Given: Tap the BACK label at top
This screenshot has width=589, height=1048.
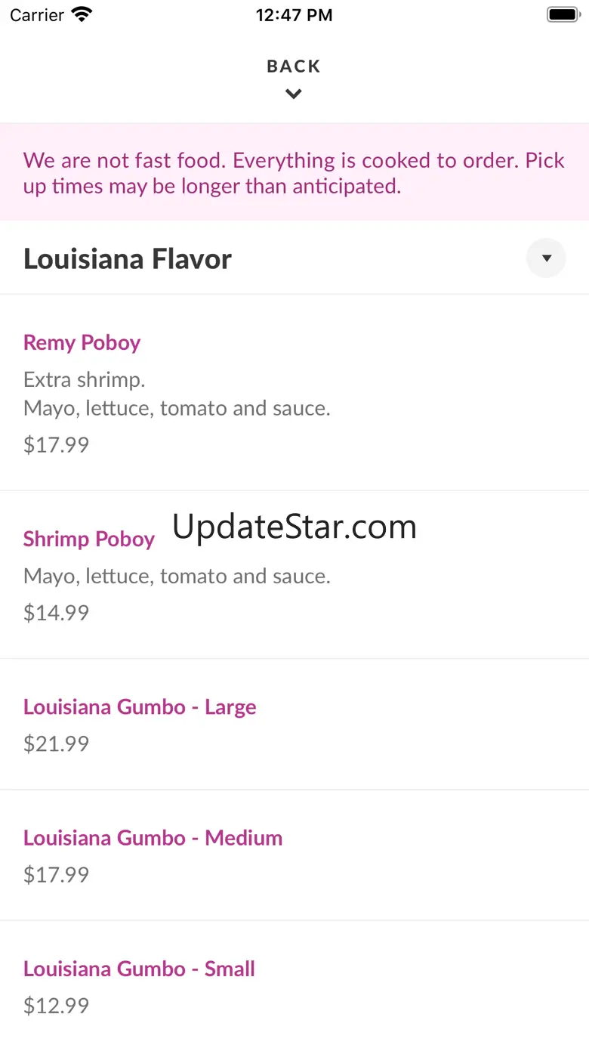Looking at the screenshot, I should 294,66.
